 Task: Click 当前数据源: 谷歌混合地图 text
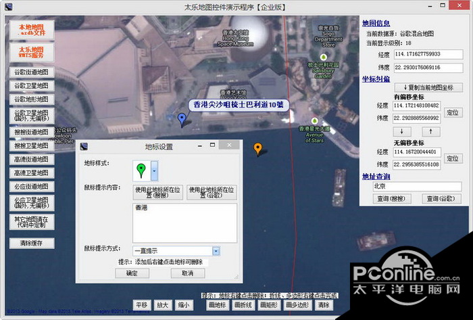[x=400, y=34]
